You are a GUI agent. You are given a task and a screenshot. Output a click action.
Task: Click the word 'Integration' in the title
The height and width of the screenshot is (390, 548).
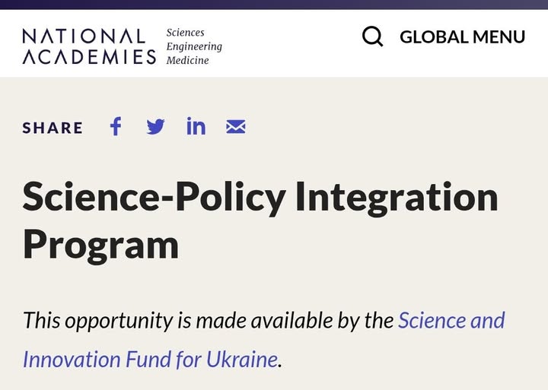397,196
